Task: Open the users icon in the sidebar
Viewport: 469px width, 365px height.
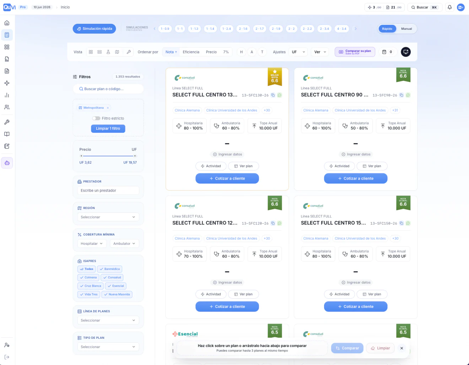Action: click(7, 107)
